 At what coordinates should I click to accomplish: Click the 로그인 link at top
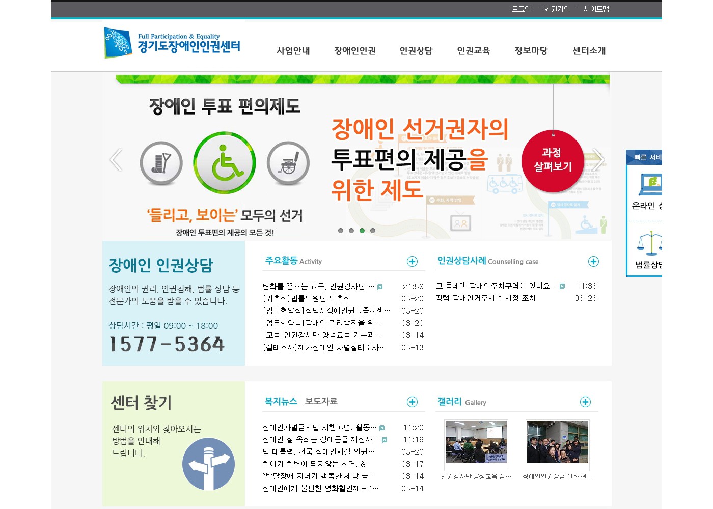click(x=521, y=9)
